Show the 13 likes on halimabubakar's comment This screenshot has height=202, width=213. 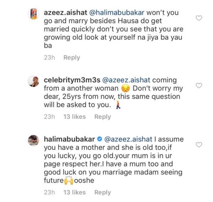tap(75, 192)
